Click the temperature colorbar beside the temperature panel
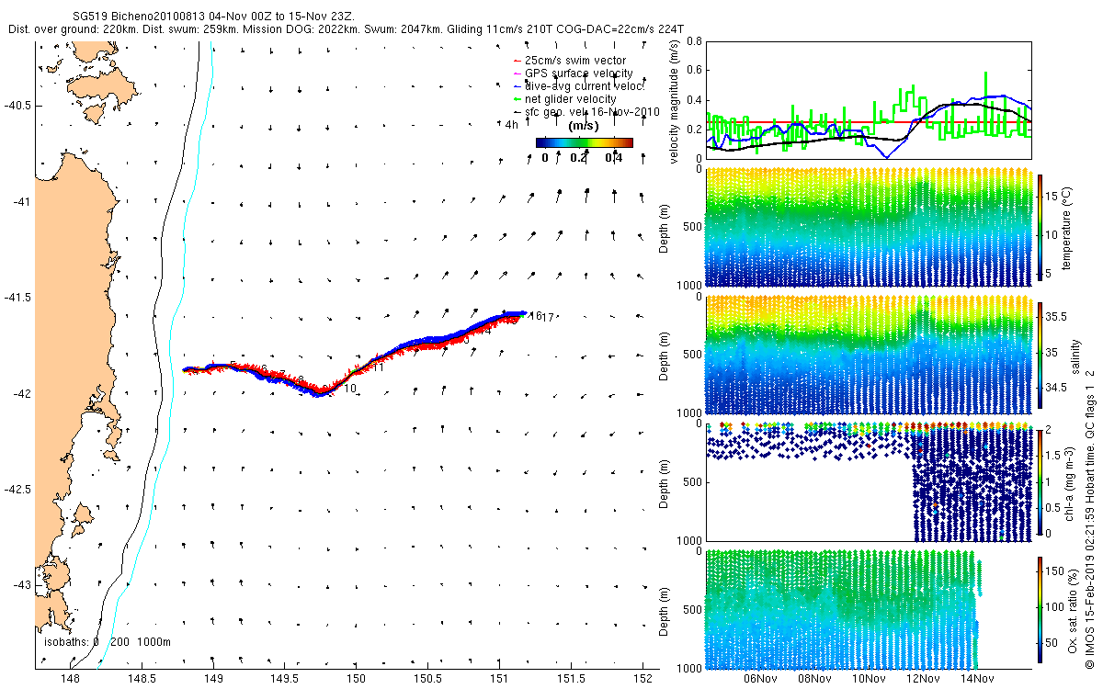 1040,228
